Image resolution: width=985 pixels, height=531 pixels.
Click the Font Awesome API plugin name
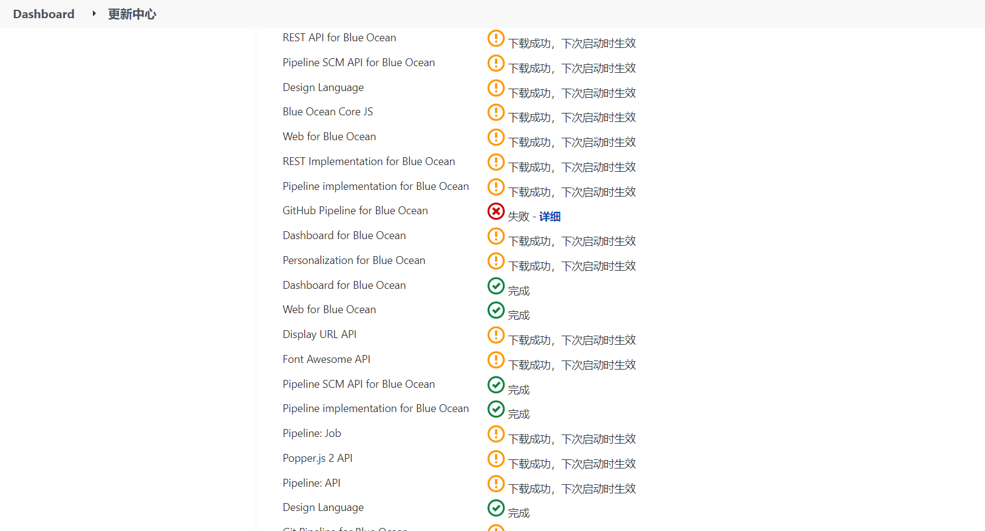(326, 359)
